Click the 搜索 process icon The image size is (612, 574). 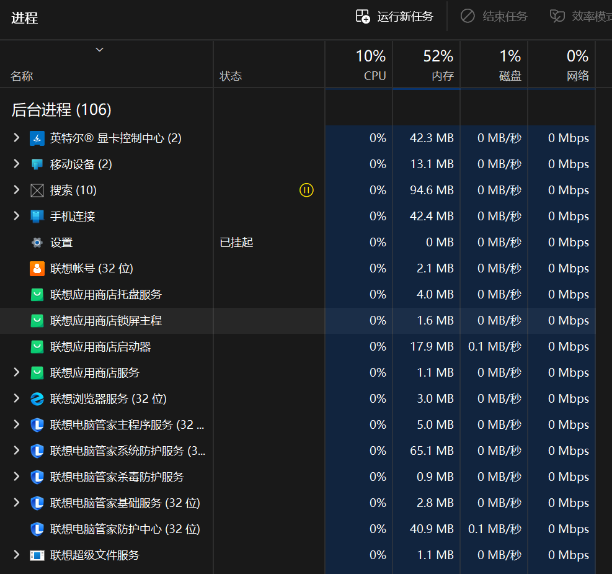(x=37, y=191)
